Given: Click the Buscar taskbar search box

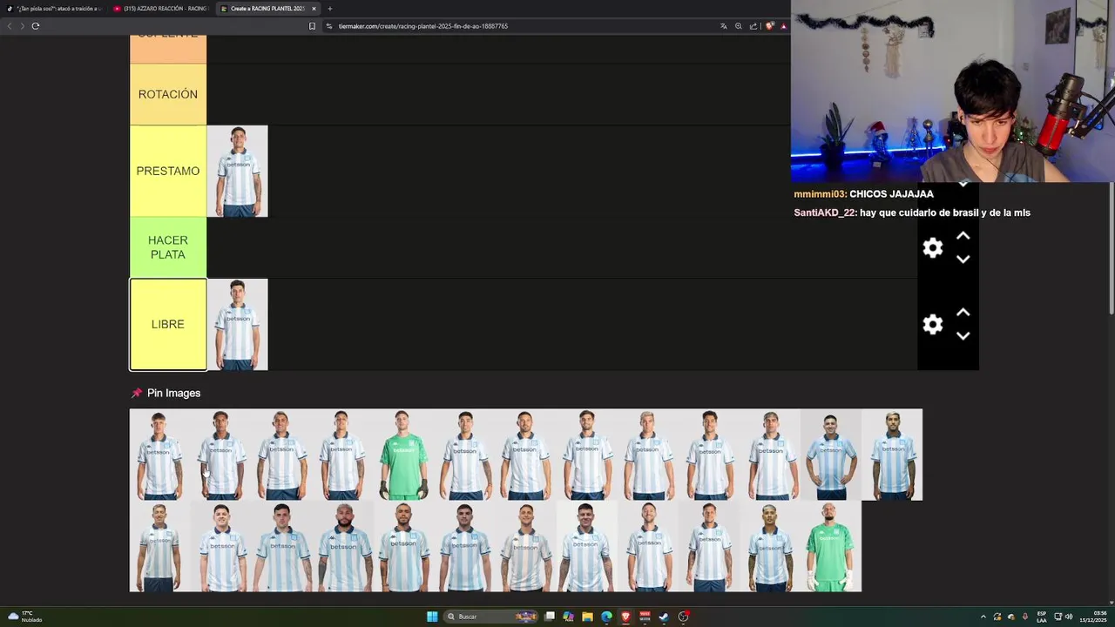Looking at the screenshot, I should click(490, 617).
